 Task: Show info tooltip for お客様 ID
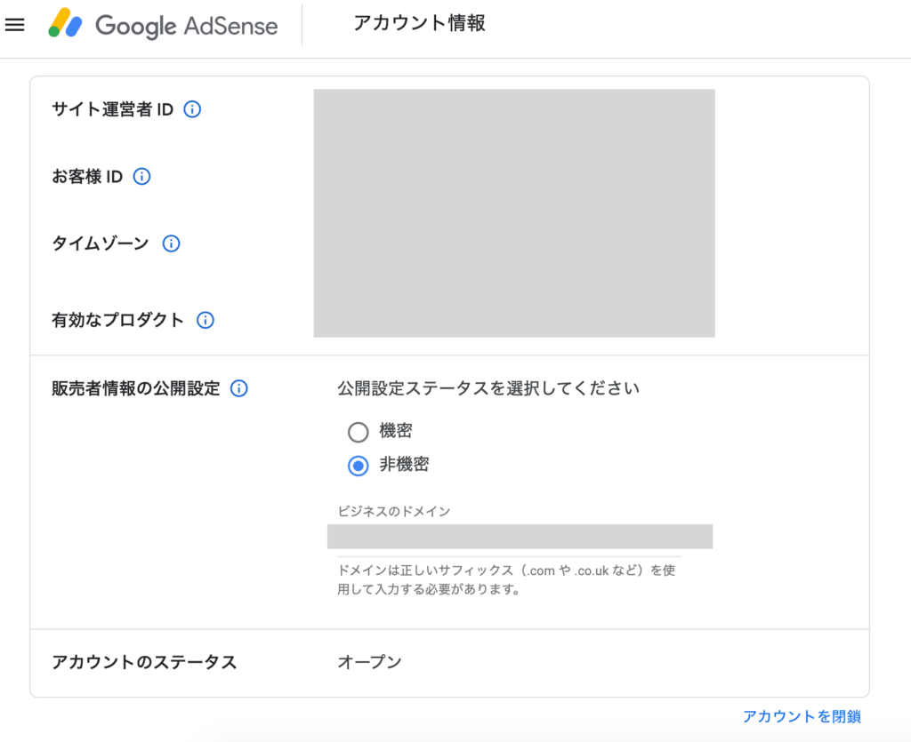tap(141, 176)
